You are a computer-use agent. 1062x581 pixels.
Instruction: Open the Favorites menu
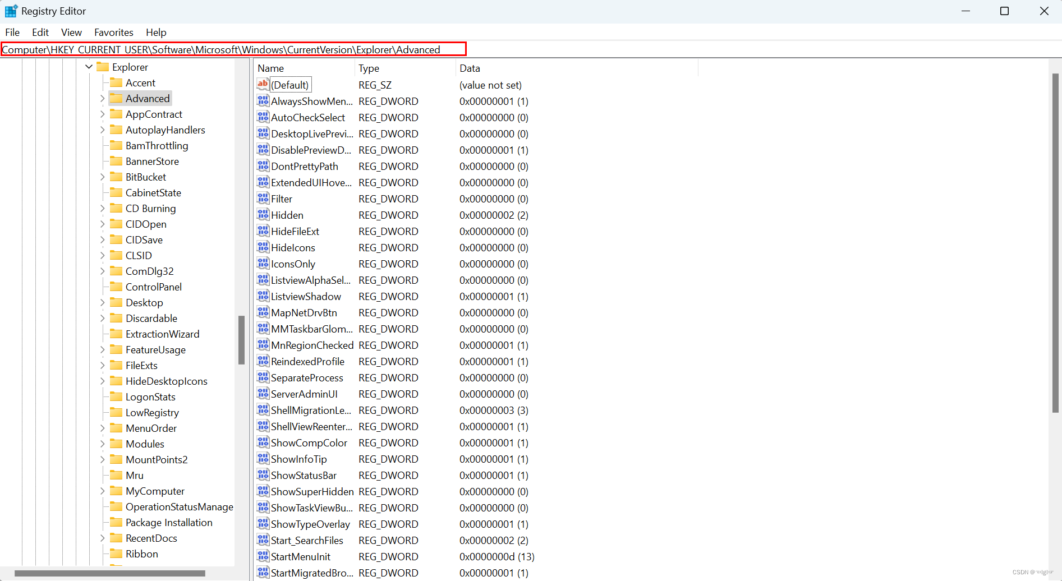tap(114, 33)
